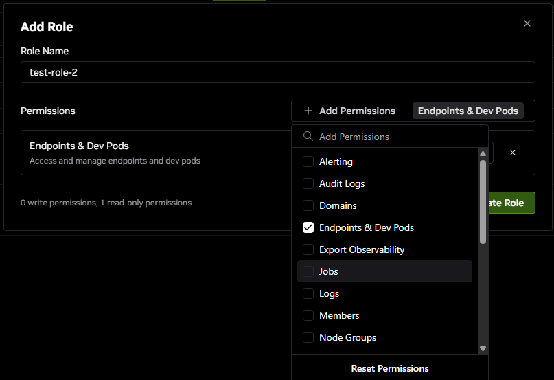The height and width of the screenshot is (380, 554).
Task: Remove the Endpoints & Dev Pods permission row
Action: (x=513, y=153)
